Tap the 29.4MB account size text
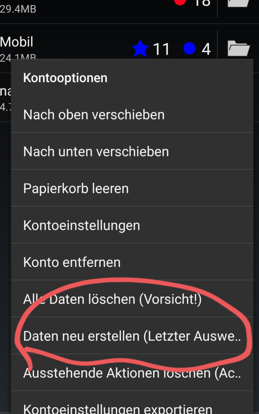 tap(18, 9)
